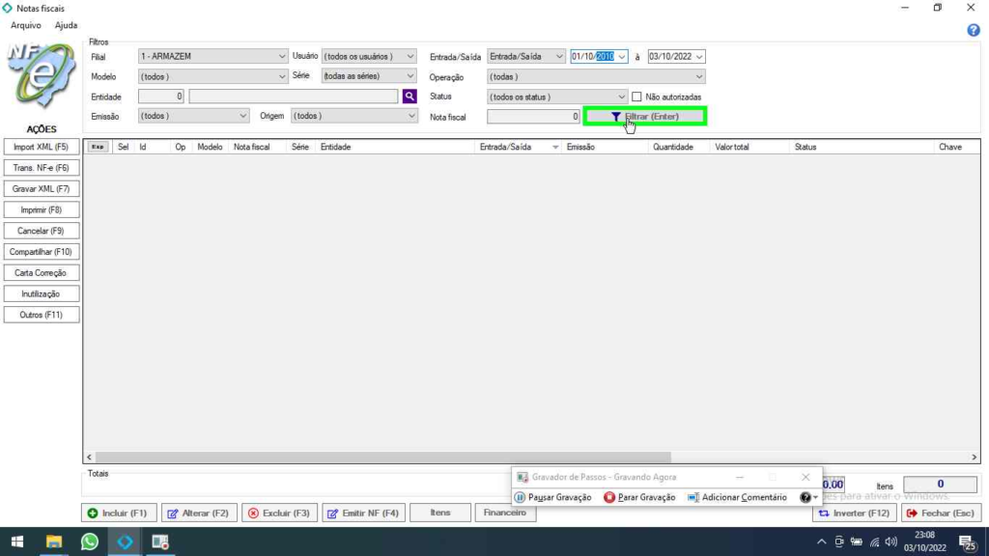This screenshot has width=989, height=556.
Task: Click the Import XML (F5) button
Action: tap(42, 147)
